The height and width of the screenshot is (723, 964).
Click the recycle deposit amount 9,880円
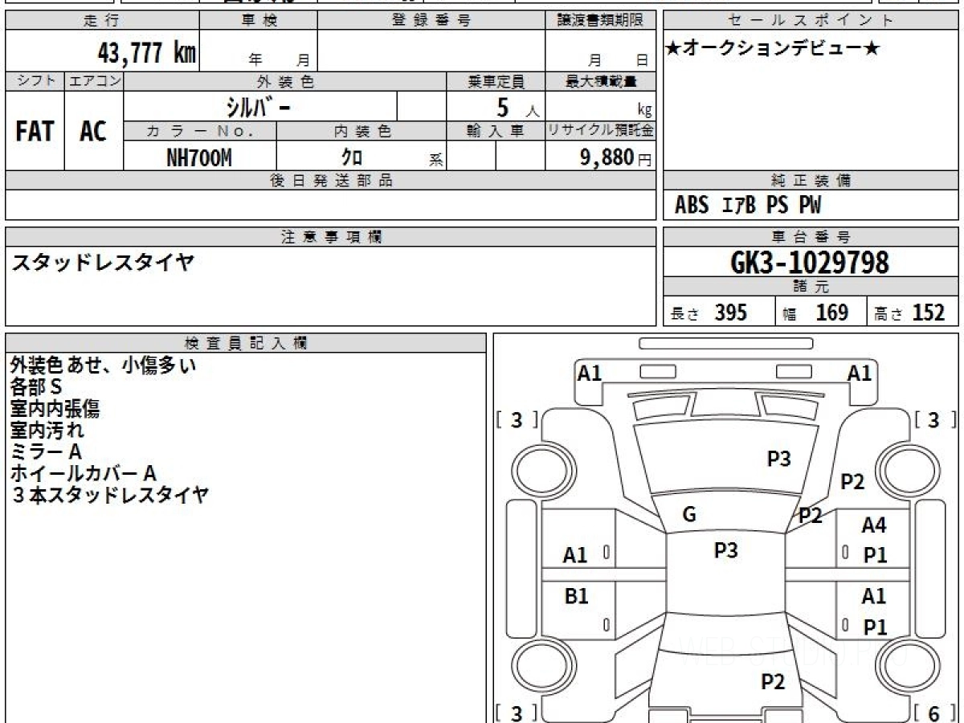click(616, 157)
